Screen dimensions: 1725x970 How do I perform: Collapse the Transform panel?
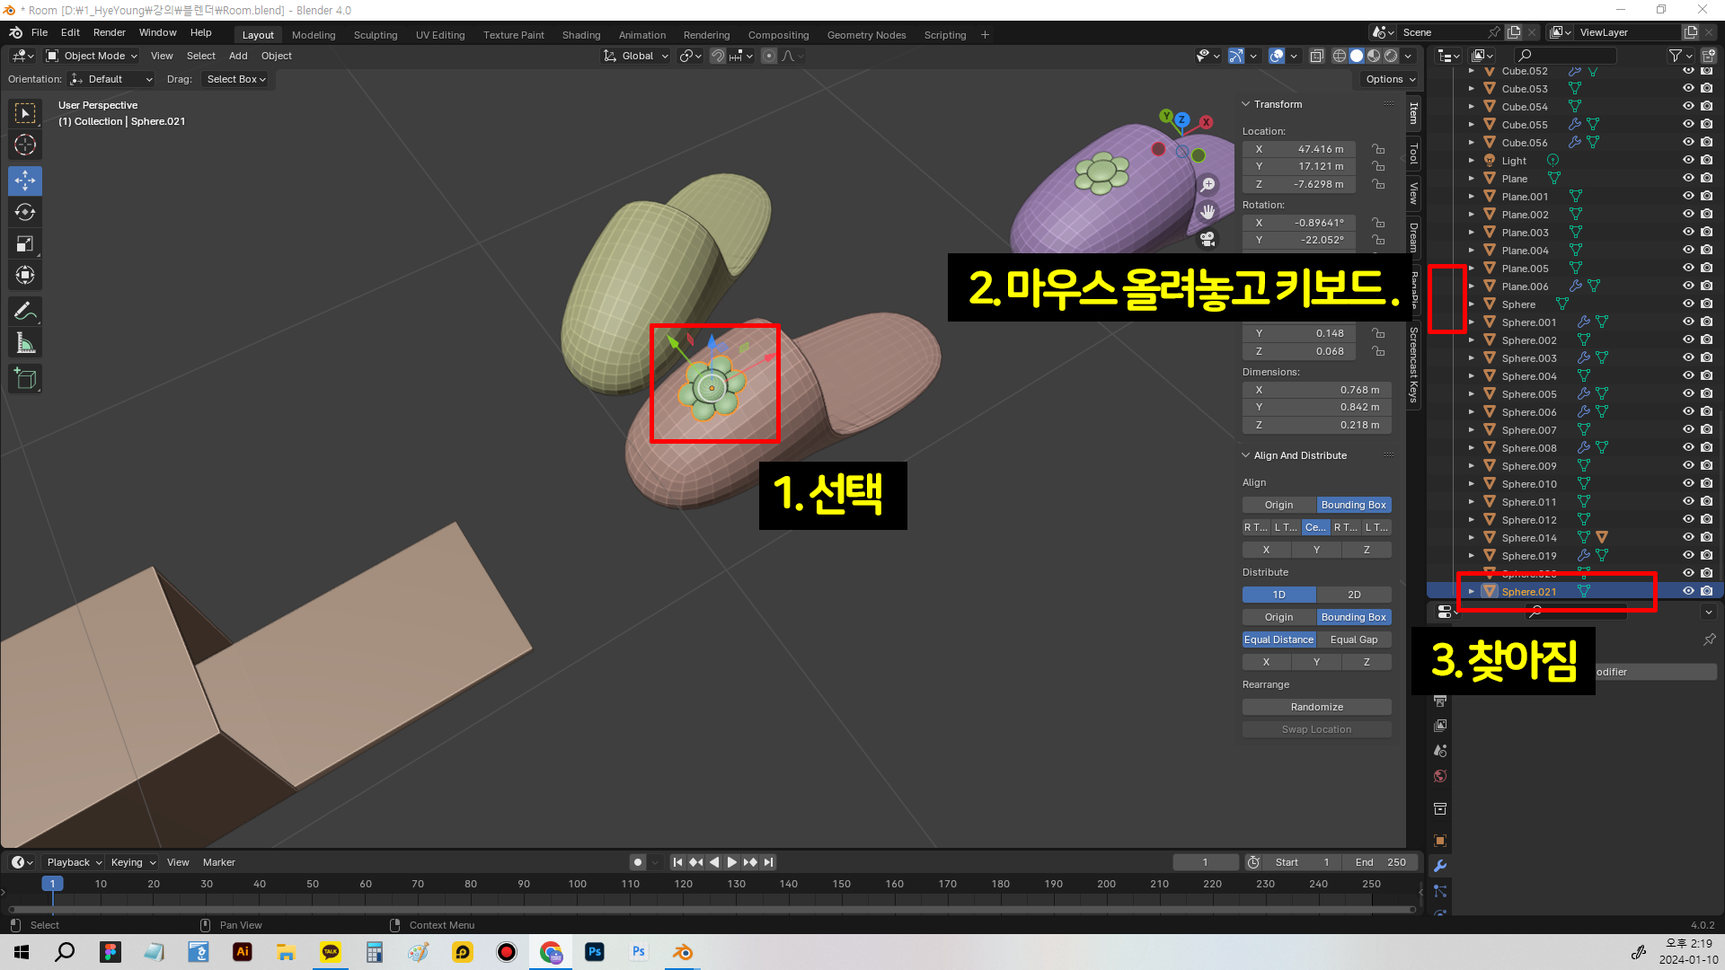click(1246, 104)
